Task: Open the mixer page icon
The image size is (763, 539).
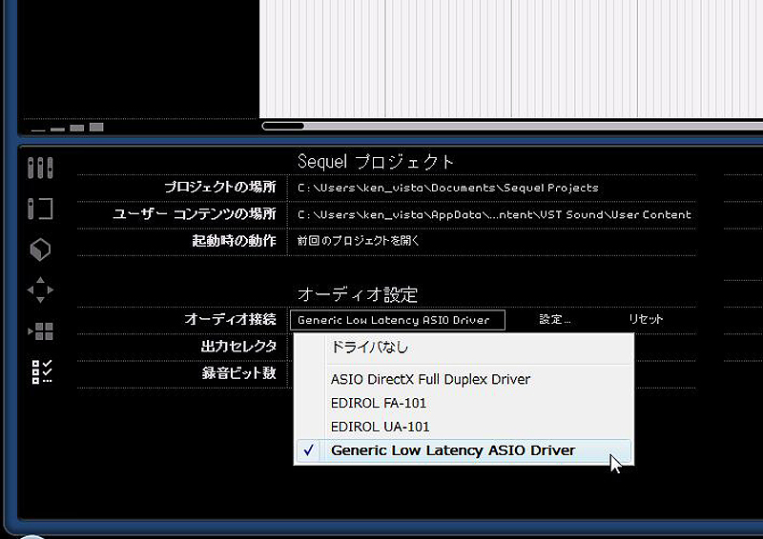Action: tap(40, 168)
